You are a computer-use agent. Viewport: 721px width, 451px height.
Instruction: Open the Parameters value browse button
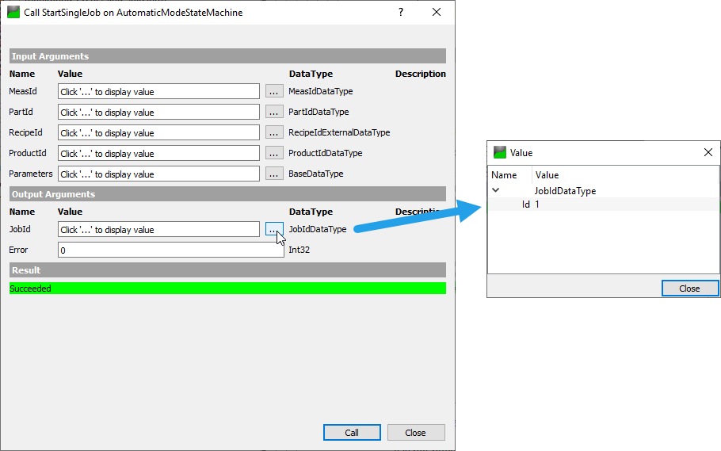[x=274, y=174]
